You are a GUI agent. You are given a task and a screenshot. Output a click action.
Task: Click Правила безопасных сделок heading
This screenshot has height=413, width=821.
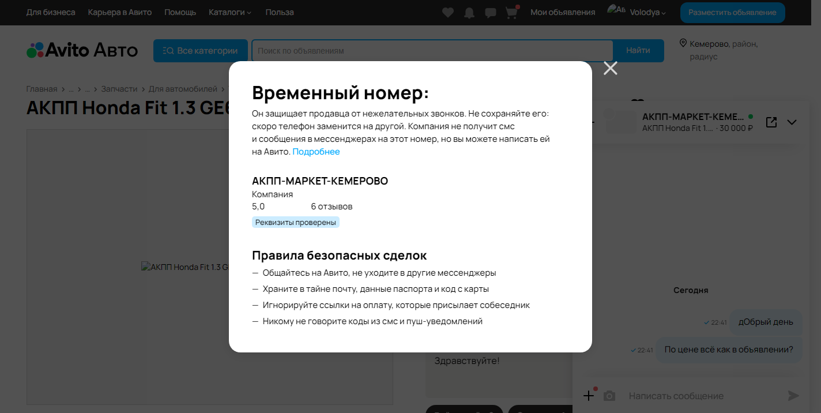(x=340, y=255)
